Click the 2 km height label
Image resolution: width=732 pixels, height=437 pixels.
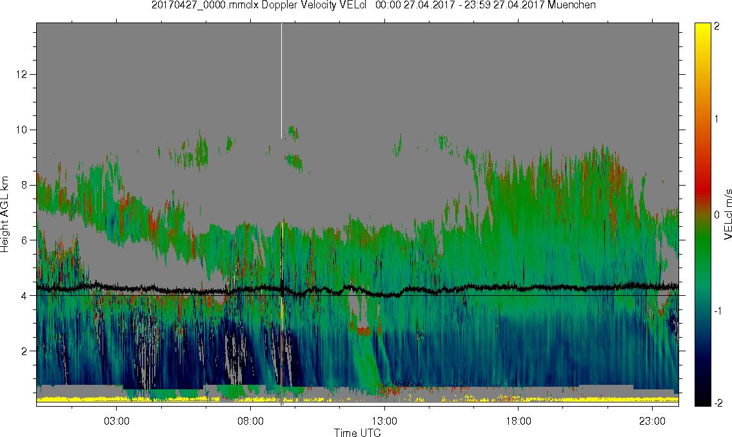[25, 351]
